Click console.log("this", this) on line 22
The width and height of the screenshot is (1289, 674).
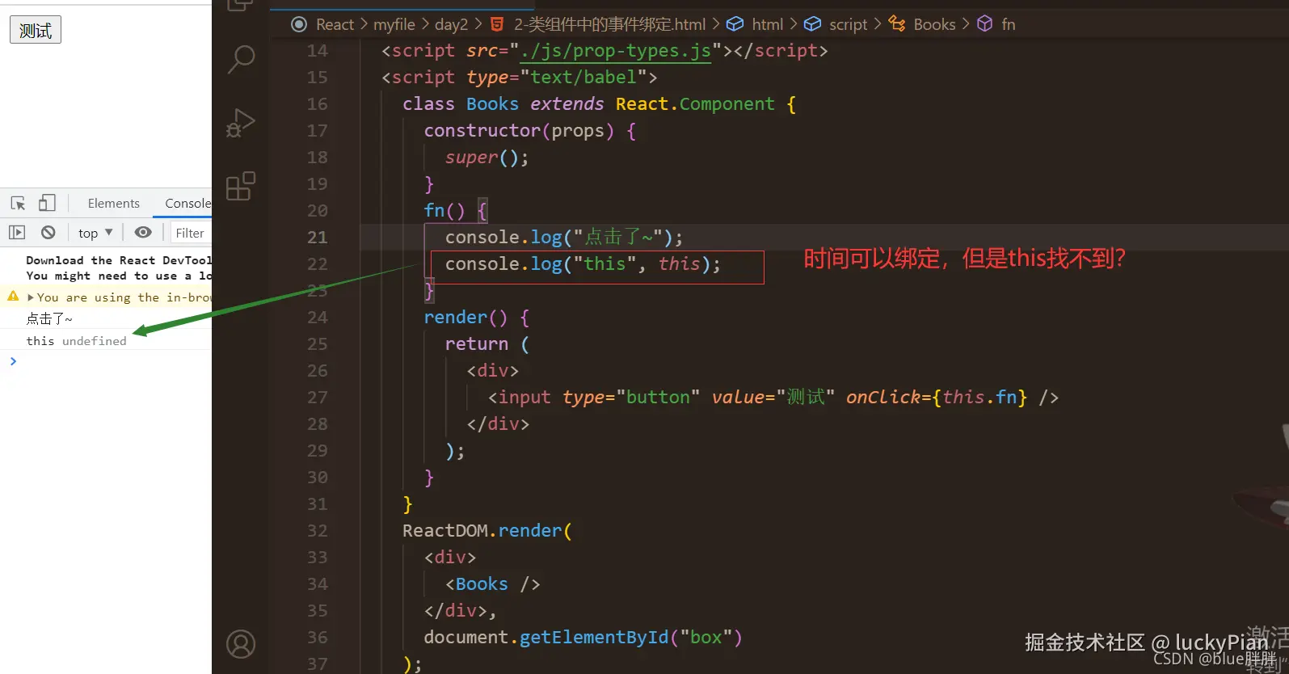(x=583, y=264)
